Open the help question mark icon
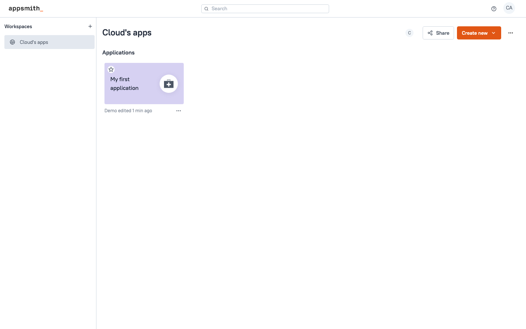 (x=494, y=9)
